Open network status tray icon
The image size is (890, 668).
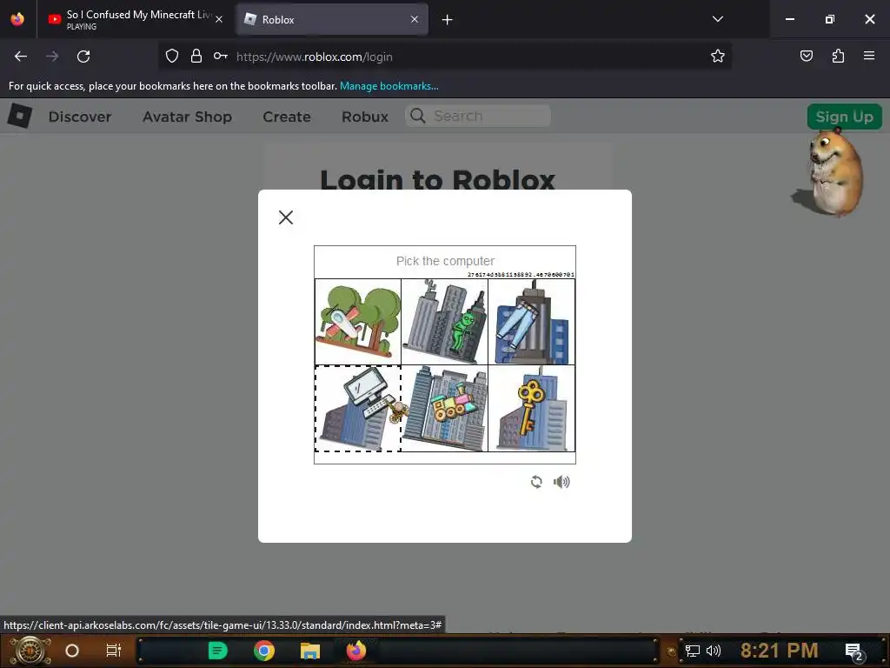[692, 651]
